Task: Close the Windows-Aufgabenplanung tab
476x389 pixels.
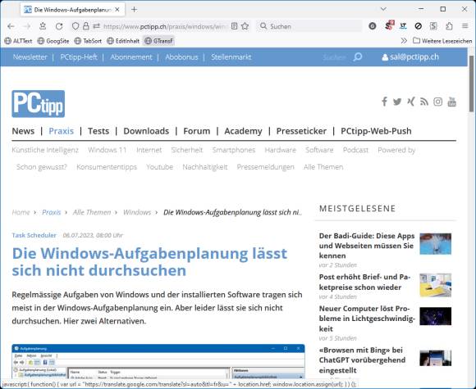Action: pyautogui.click(x=117, y=10)
